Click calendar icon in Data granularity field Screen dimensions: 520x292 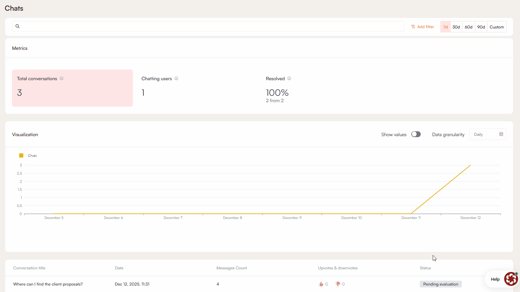[501, 134]
